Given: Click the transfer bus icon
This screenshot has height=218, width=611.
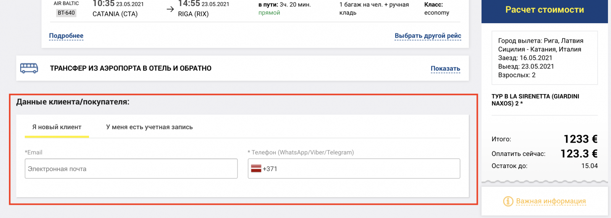Looking at the screenshot, I should click(29, 68).
